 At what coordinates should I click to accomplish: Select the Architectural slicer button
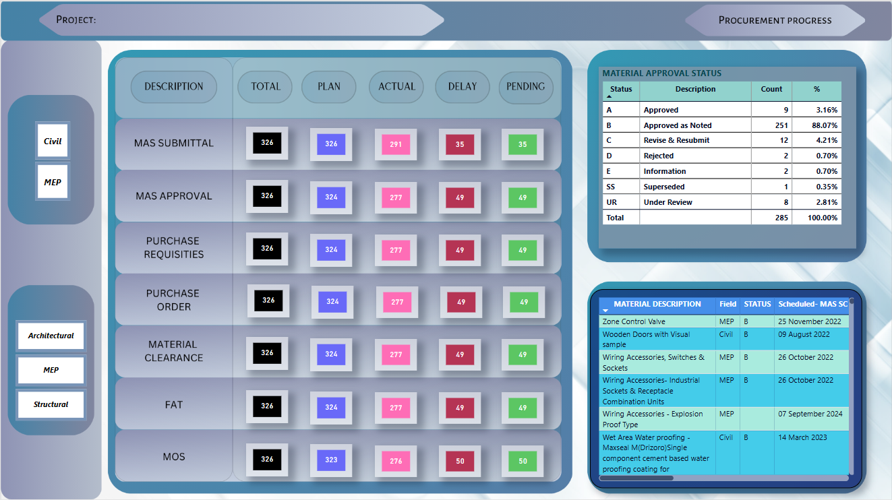coord(51,336)
